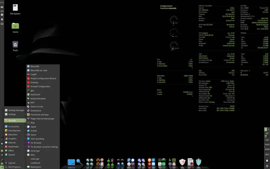Viewport: 270px width, 169px height.
Task: Click the power manager bolt icon
Action: [x=2, y=15]
